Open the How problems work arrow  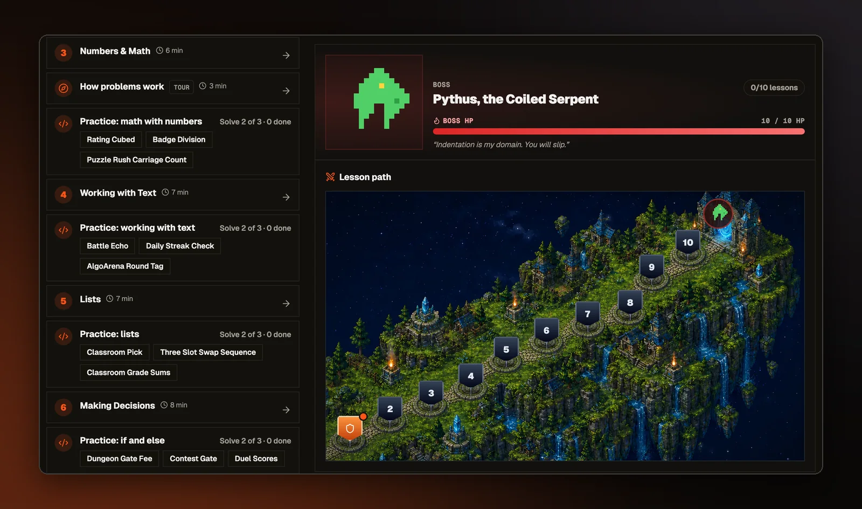(286, 91)
